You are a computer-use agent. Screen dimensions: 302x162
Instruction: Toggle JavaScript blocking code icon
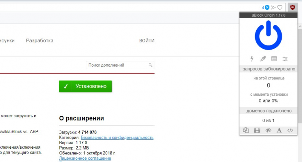click(290, 130)
